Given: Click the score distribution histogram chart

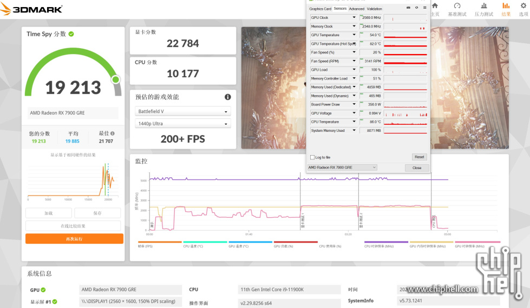Looking at the screenshot, I should click(x=73, y=180).
